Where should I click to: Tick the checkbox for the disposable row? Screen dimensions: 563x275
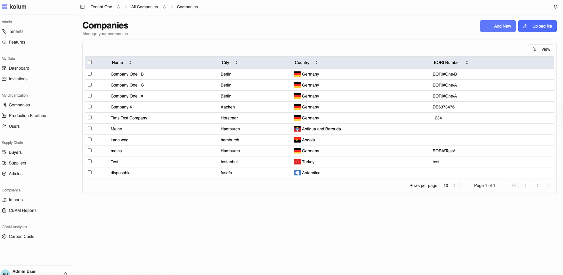pos(90,172)
